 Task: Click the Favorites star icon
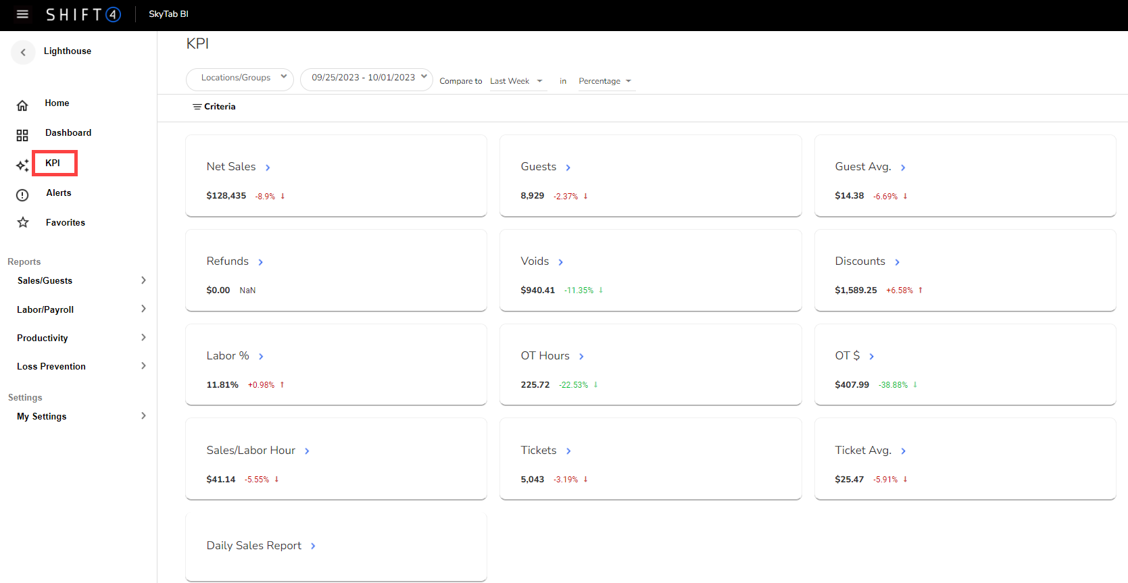[x=23, y=222]
